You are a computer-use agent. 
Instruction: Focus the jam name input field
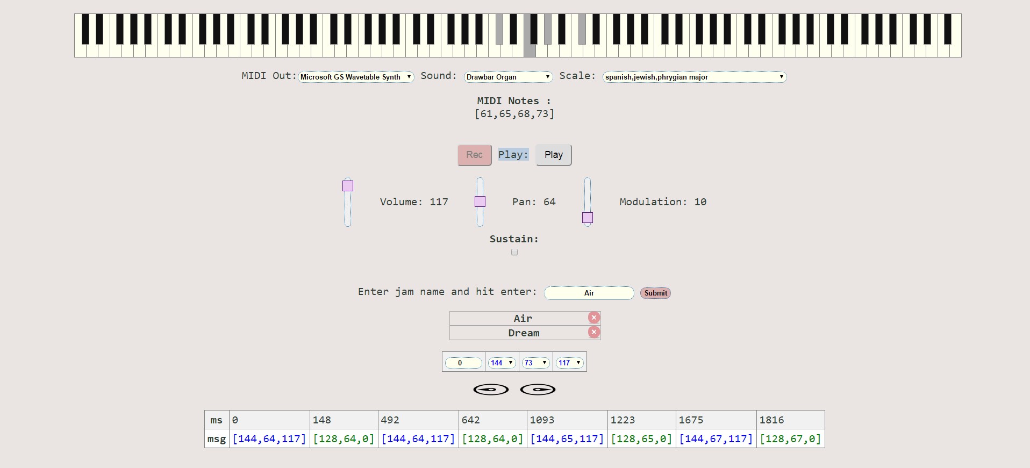click(x=589, y=293)
